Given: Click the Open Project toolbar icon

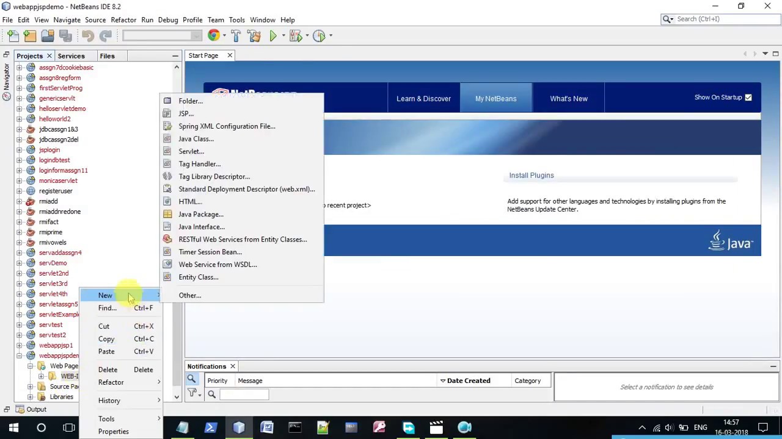Looking at the screenshot, I should (47, 36).
